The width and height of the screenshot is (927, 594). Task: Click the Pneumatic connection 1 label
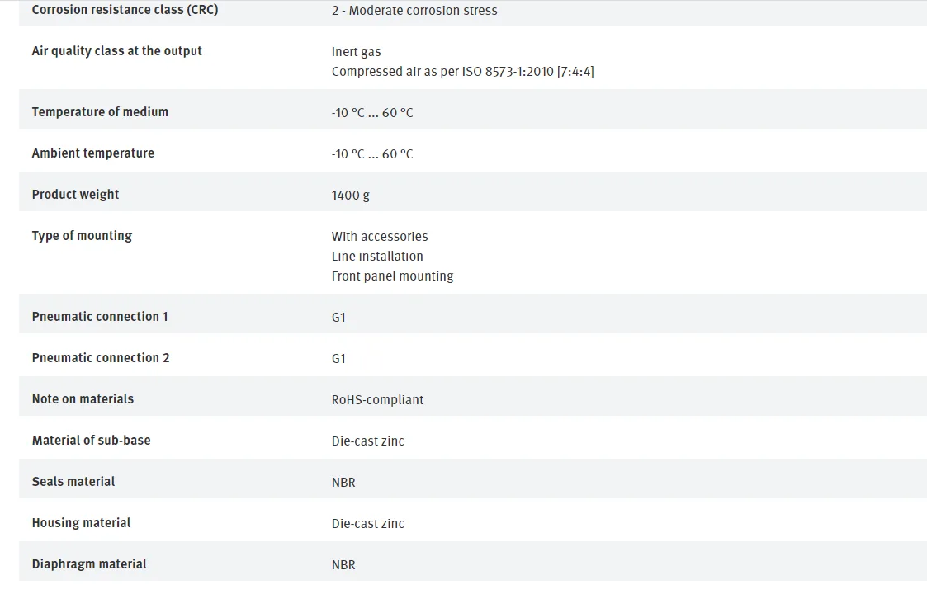[x=100, y=317]
